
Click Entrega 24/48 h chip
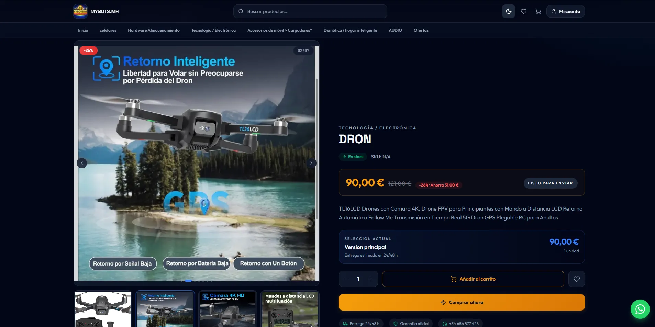(x=361, y=324)
